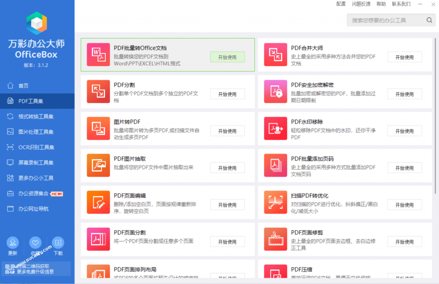Image resolution: width=439 pixels, height=284 pixels.
Task: Click 开始使用 for PDF批量转Office文档
Action: [227, 57]
